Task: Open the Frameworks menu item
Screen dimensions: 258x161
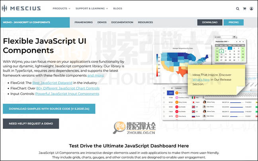Action: coord(84,22)
